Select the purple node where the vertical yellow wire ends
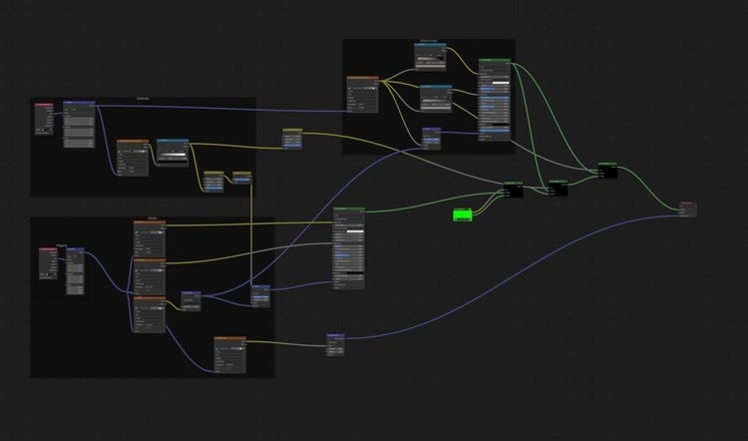This screenshot has width=748, height=441. pyautogui.click(x=260, y=296)
